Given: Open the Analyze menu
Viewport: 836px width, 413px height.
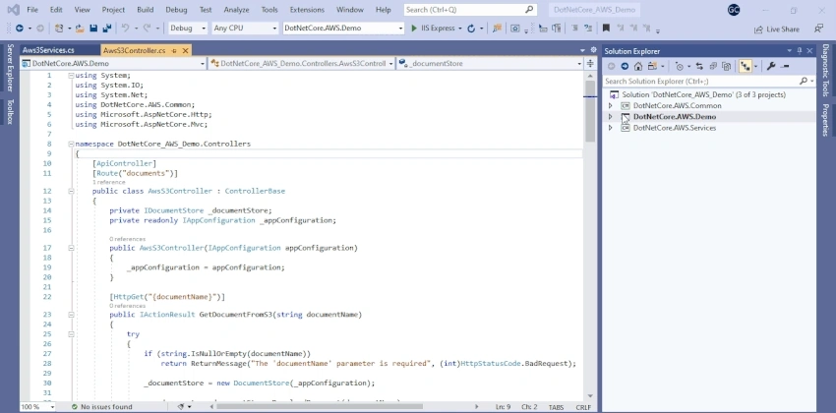Looking at the screenshot, I should tap(236, 10).
